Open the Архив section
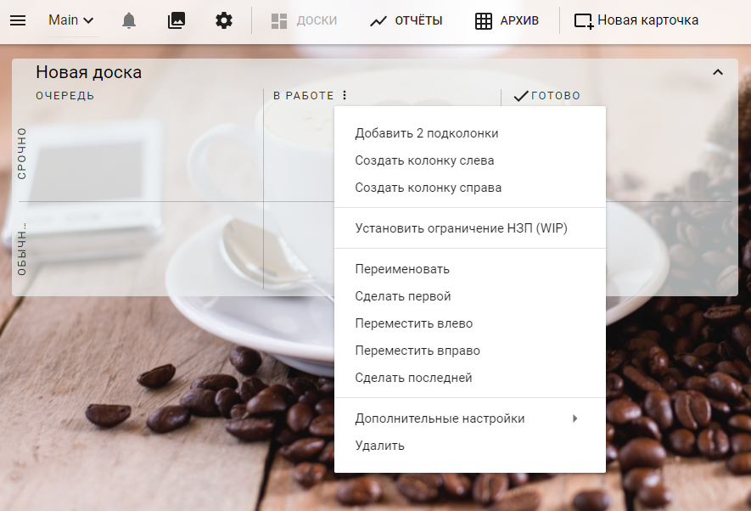Screen dimensions: 751x511 pyautogui.click(x=507, y=20)
